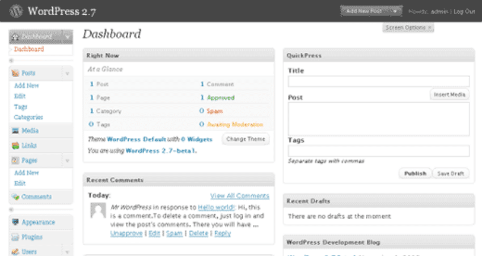482x256 pixels.
Task: Click the Add New Post button
Action: click(x=364, y=11)
